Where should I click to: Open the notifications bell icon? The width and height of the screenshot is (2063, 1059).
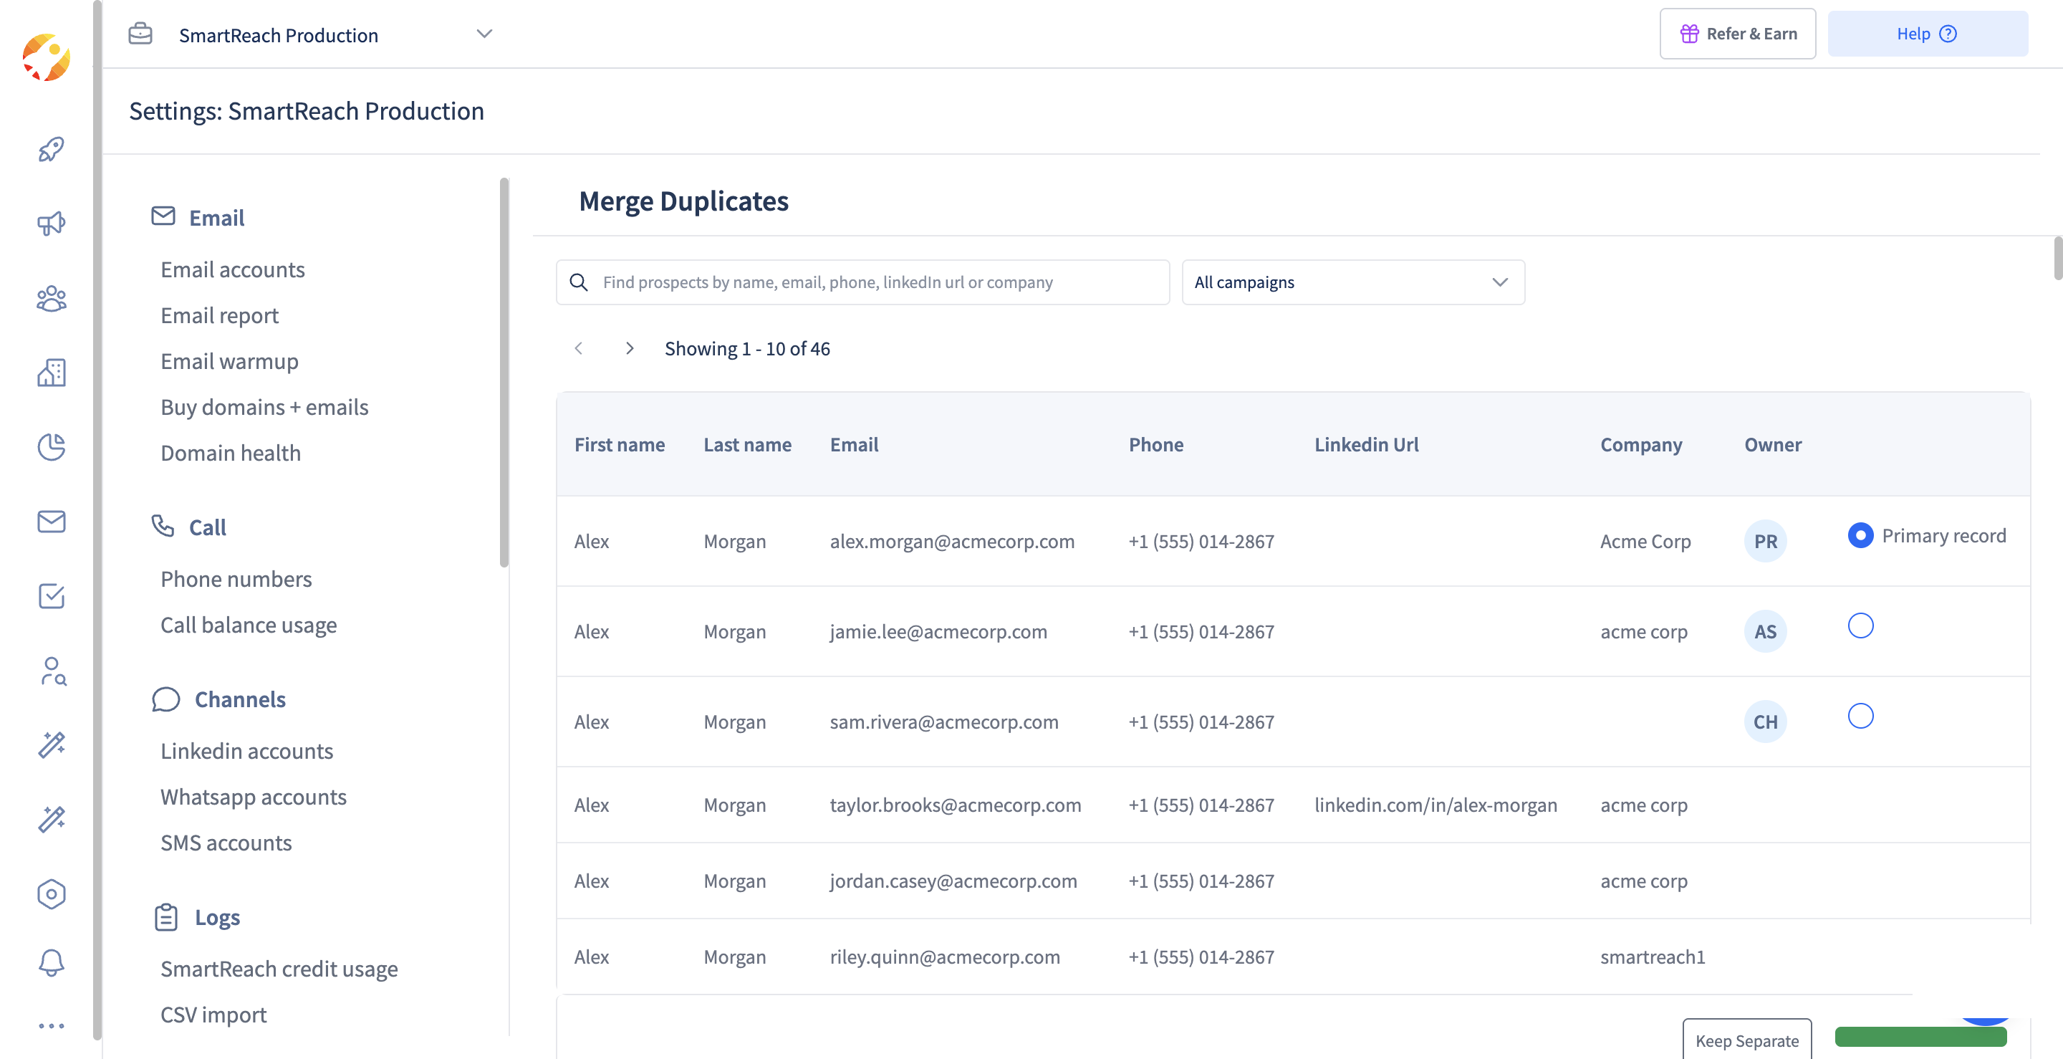click(52, 963)
